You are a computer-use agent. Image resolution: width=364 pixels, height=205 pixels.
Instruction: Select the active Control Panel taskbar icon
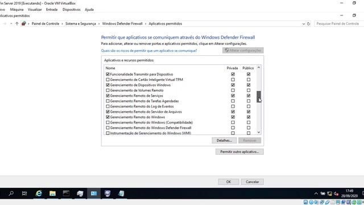(x=94, y=194)
